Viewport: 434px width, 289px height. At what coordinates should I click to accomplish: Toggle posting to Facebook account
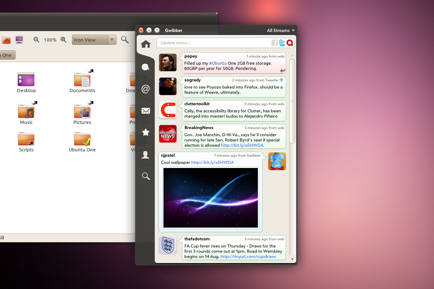click(275, 43)
